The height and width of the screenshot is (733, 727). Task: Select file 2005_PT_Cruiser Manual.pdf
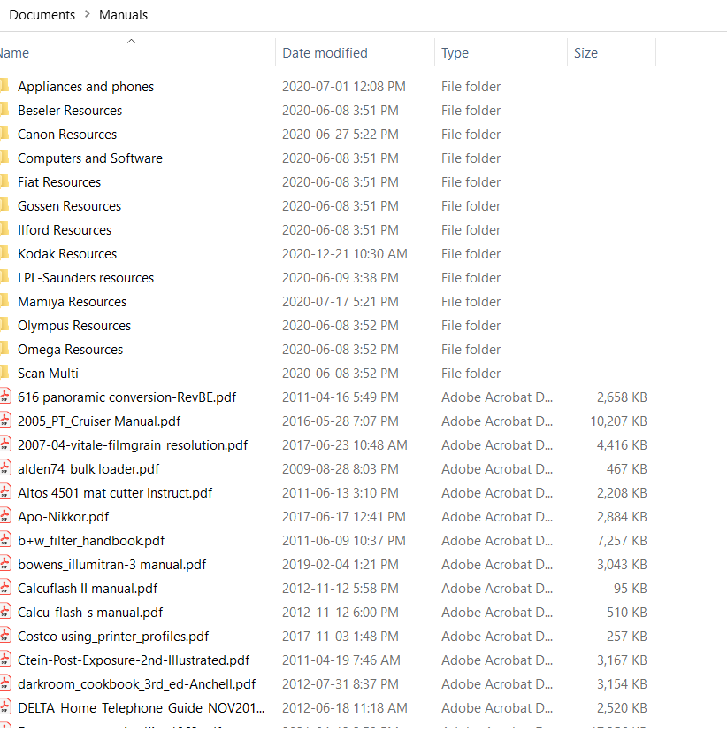(99, 421)
